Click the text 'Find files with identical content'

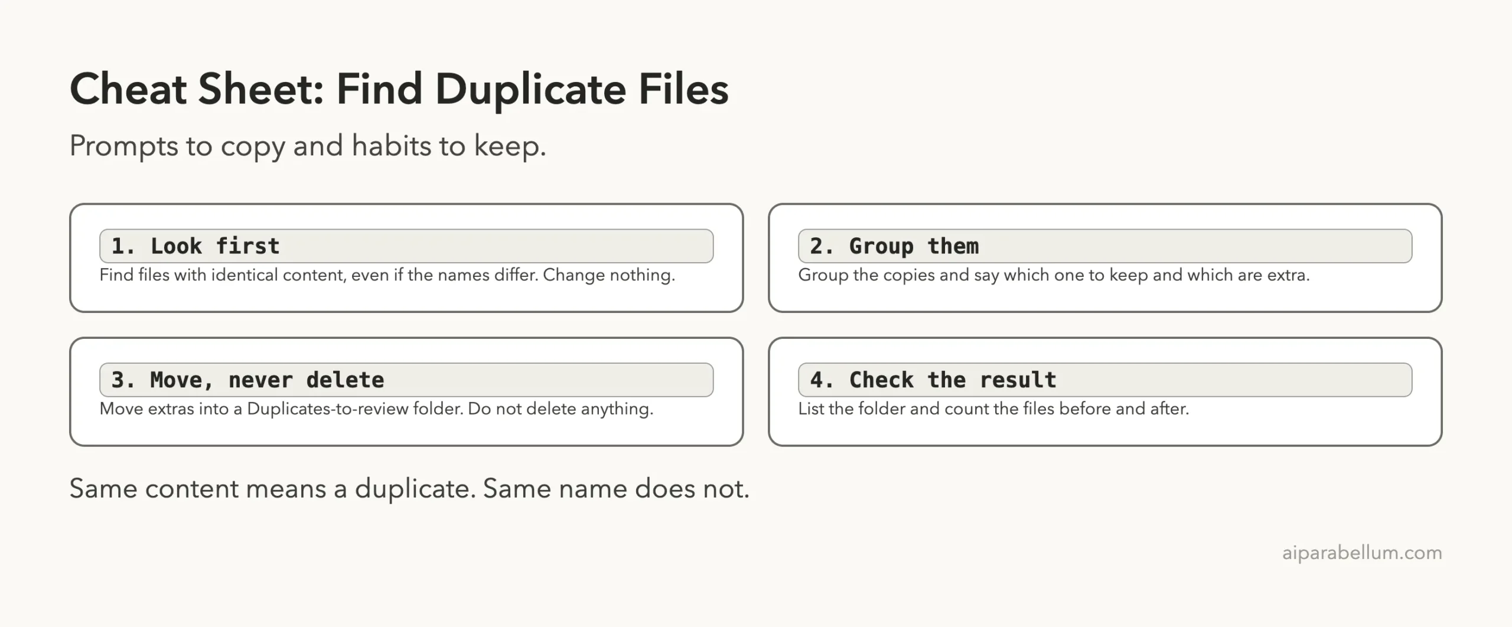coord(222,275)
